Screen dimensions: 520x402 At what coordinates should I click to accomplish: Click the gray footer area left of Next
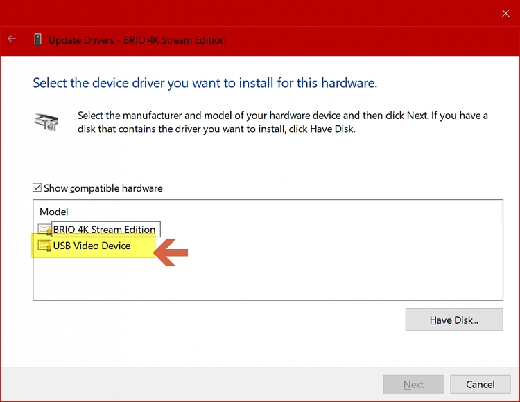click(194, 384)
